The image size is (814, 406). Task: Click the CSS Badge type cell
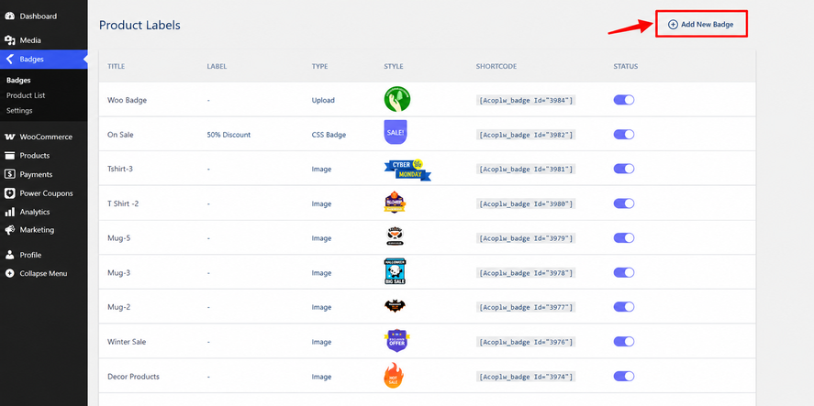329,135
